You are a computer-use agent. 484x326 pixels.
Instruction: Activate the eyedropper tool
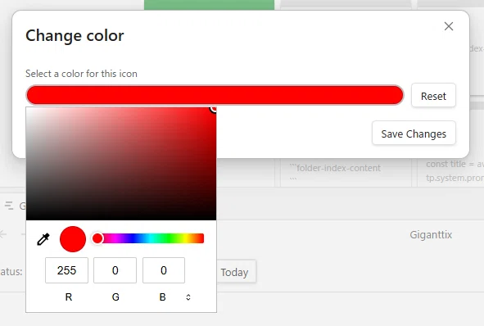click(x=43, y=239)
